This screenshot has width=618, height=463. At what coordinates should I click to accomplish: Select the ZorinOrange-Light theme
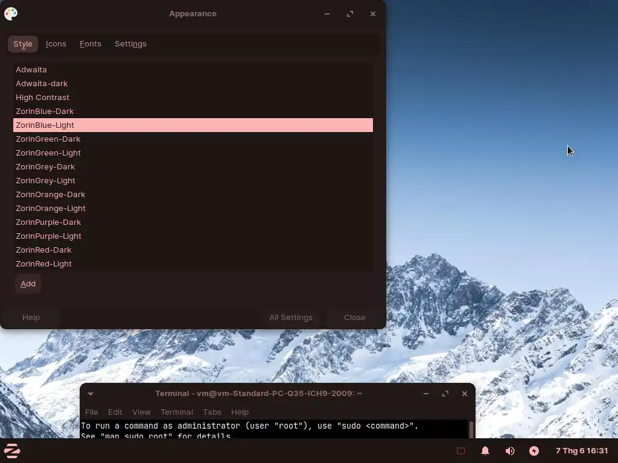pos(193,208)
